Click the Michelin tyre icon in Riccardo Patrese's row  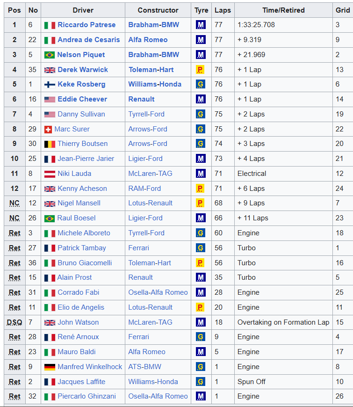pos(201,25)
